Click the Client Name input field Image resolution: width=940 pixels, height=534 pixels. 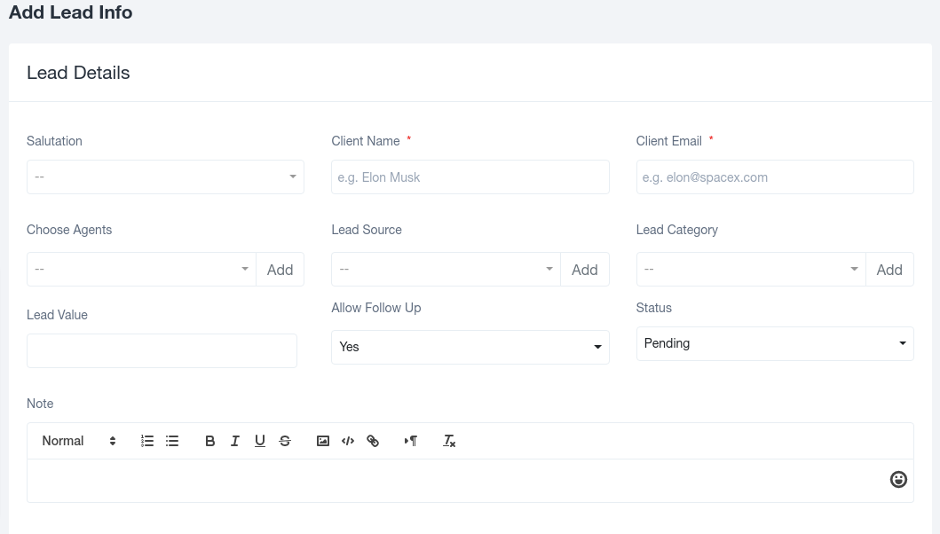tap(470, 177)
